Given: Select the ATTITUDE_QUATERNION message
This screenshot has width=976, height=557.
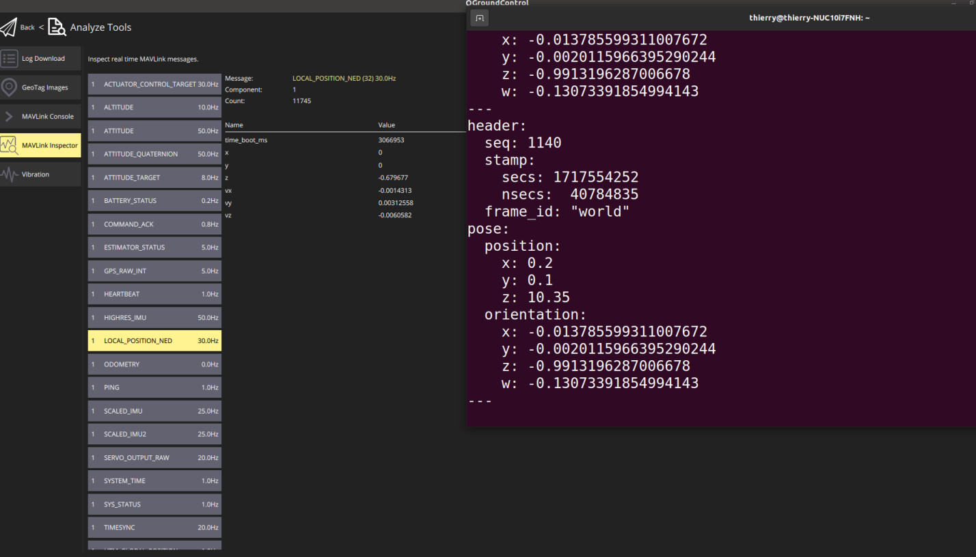Looking at the screenshot, I should pyautogui.click(x=154, y=154).
